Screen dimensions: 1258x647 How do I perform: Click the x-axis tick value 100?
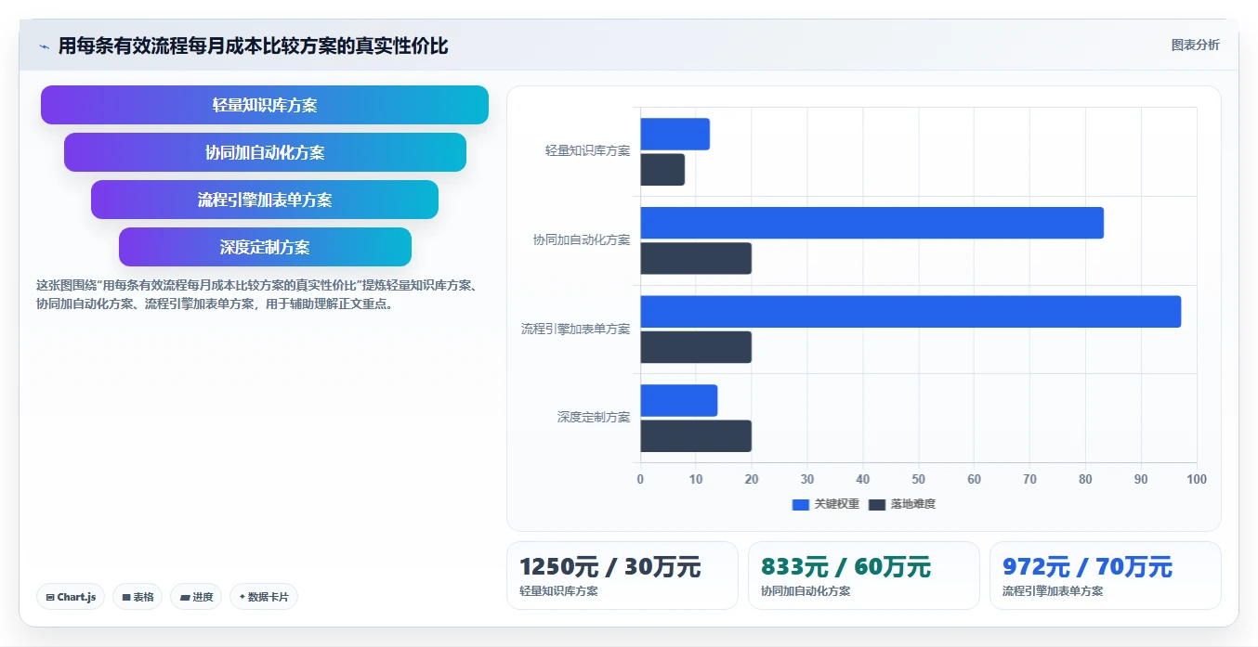1197,479
